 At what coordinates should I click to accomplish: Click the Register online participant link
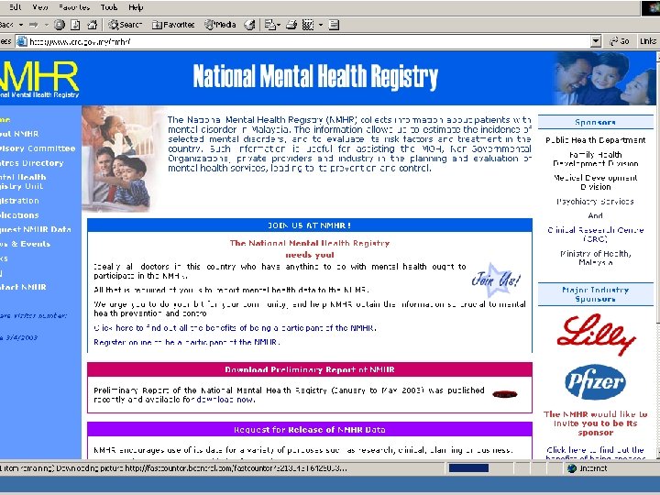click(x=186, y=342)
